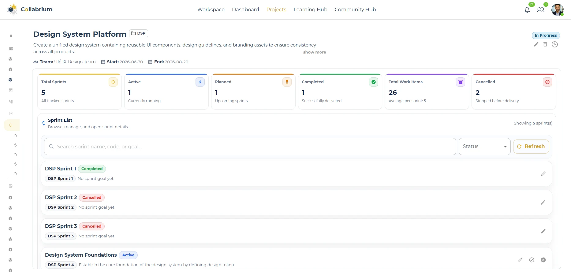571x279 pixels.
Task: Click the Total Sprints card icon
Action: pyautogui.click(x=113, y=82)
